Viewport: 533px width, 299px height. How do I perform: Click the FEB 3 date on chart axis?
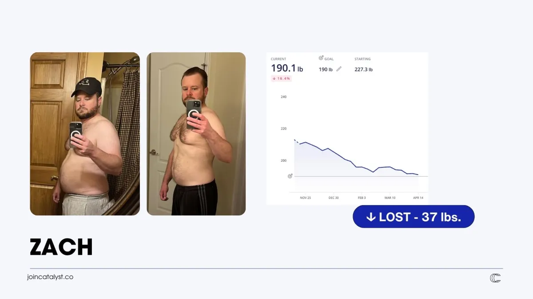click(362, 198)
